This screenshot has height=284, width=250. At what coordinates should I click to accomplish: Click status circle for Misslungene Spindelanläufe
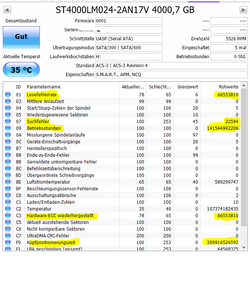[x=8, y=135]
